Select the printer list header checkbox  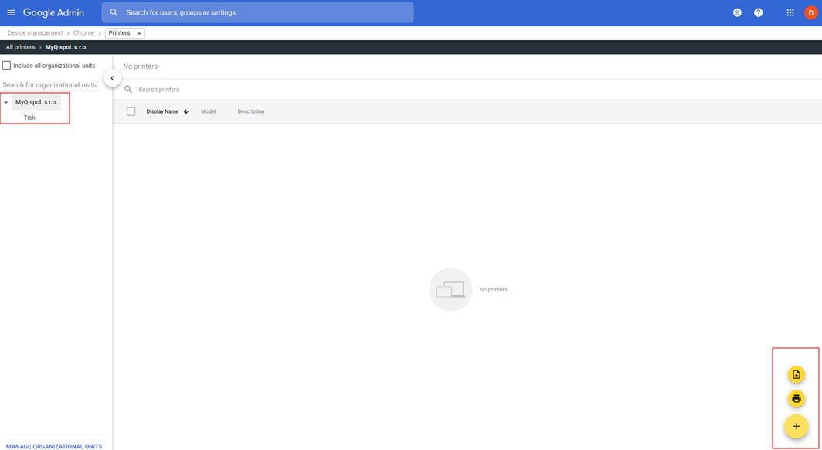pyautogui.click(x=131, y=111)
